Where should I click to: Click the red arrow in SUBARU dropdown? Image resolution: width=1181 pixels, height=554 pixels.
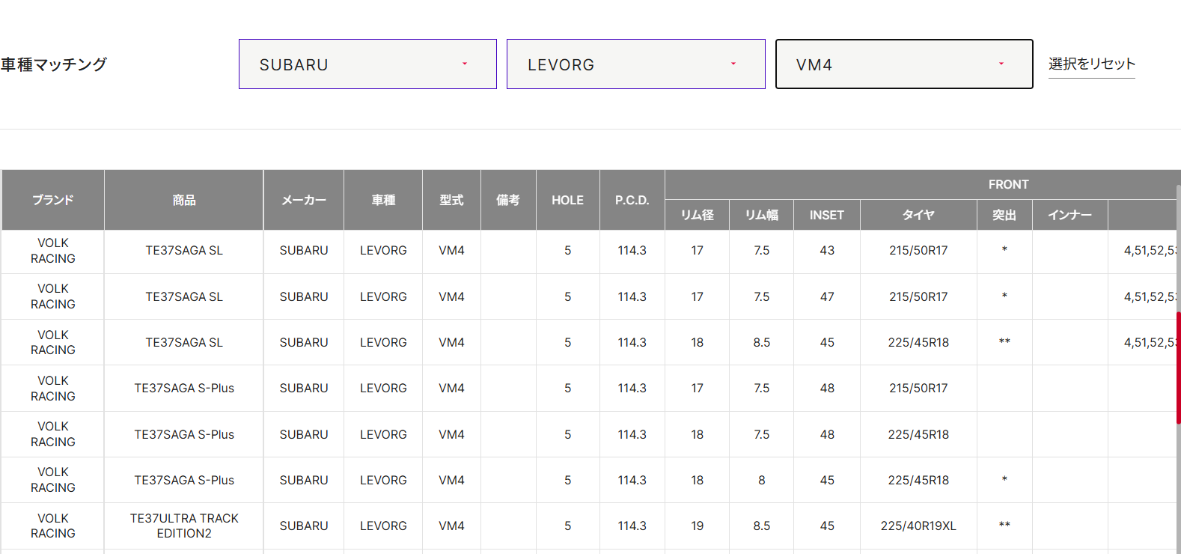pos(465,64)
